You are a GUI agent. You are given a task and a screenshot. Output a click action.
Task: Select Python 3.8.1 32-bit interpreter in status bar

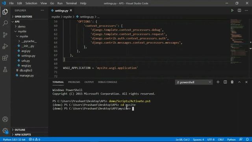click(14, 140)
